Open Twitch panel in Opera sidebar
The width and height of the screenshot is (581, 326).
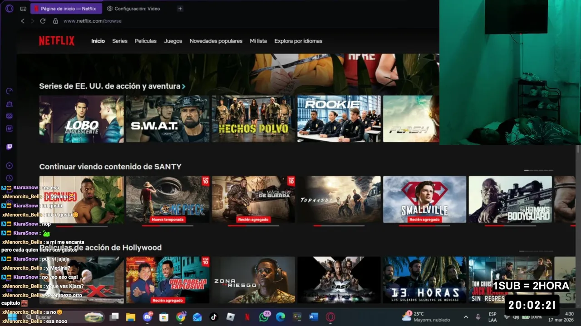coord(9,147)
